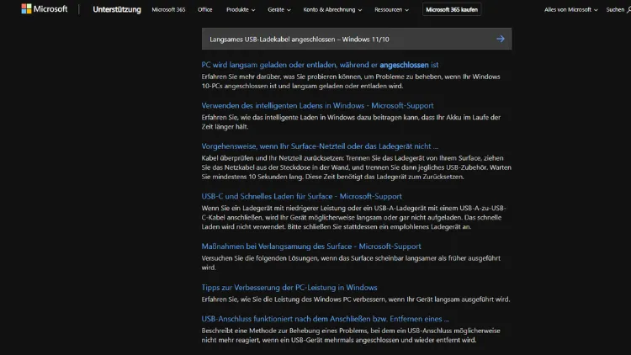Open 'Maßnahmen bei Verlangsamung des Surface'

(x=311, y=246)
